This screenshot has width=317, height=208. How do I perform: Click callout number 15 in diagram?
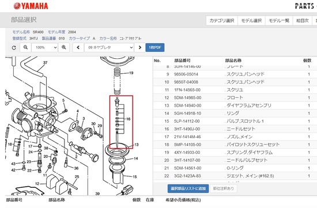pyautogui.click(x=135, y=177)
